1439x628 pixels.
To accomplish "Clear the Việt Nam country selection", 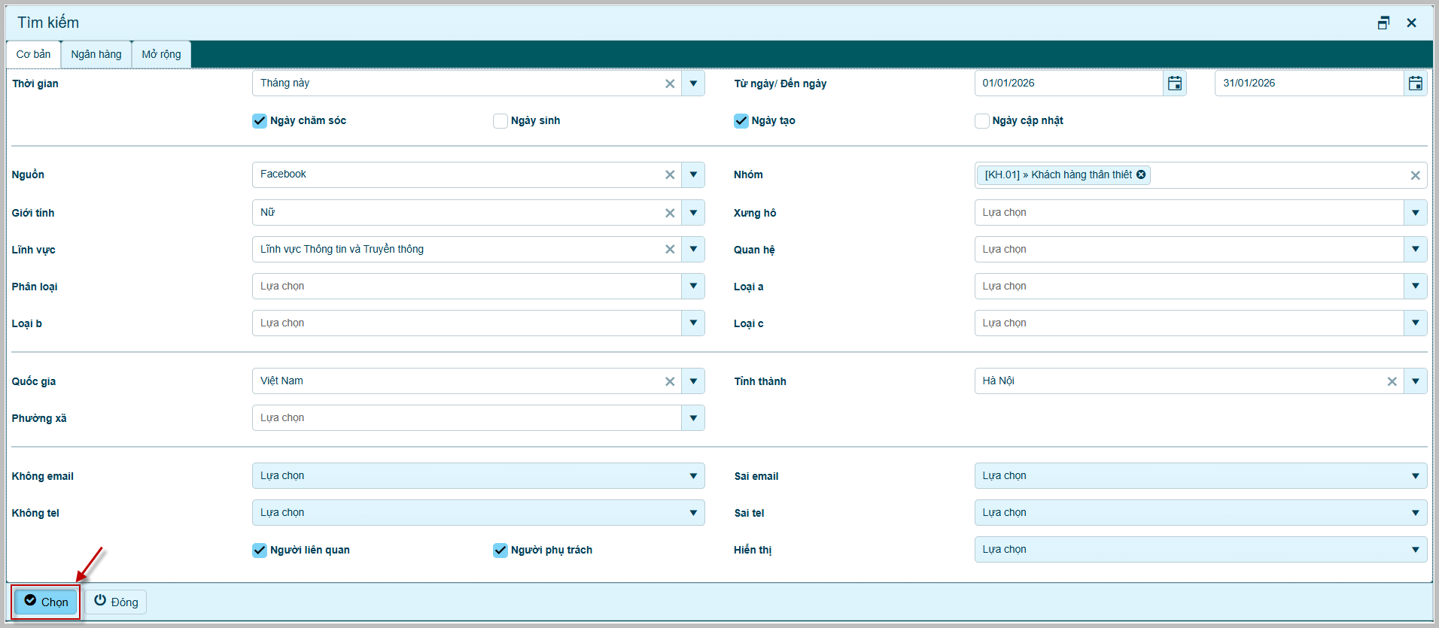I will [x=669, y=381].
